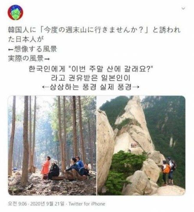This screenshot has width=194, height=212.
Task: Open the tweet author's profile avatar
Action: pos(15,12)
